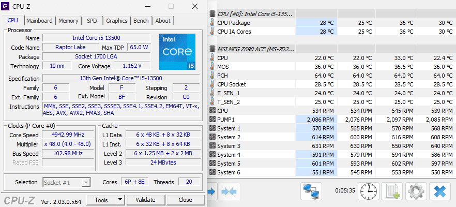
Task: Click the elapsed time 0:05:35 in HWiNFO
Action: coord(345,190)
